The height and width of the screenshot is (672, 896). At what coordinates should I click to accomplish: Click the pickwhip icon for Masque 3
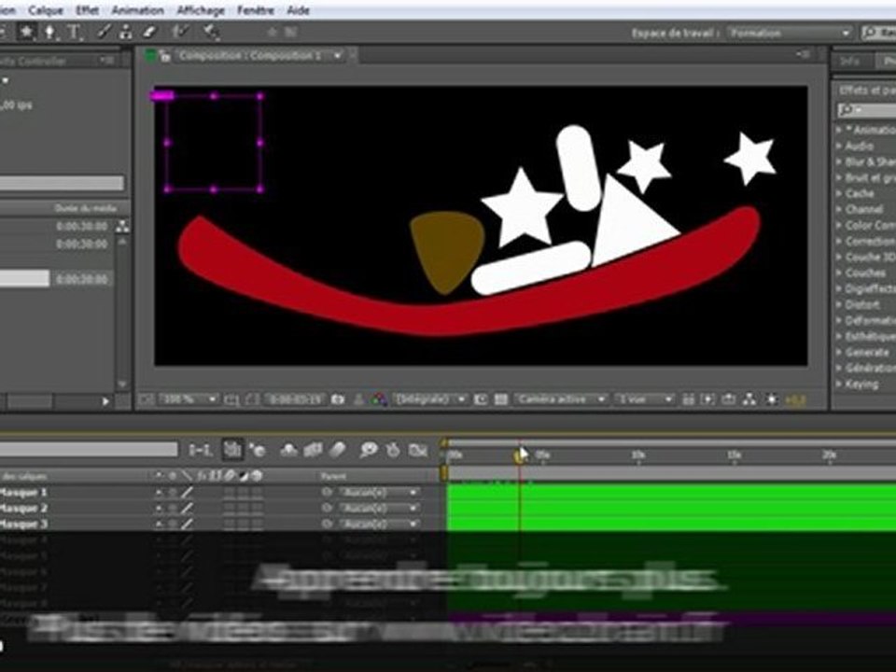[327, 523]
